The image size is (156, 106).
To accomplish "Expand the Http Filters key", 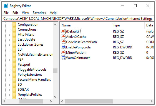I will click(x=9, y=35).
